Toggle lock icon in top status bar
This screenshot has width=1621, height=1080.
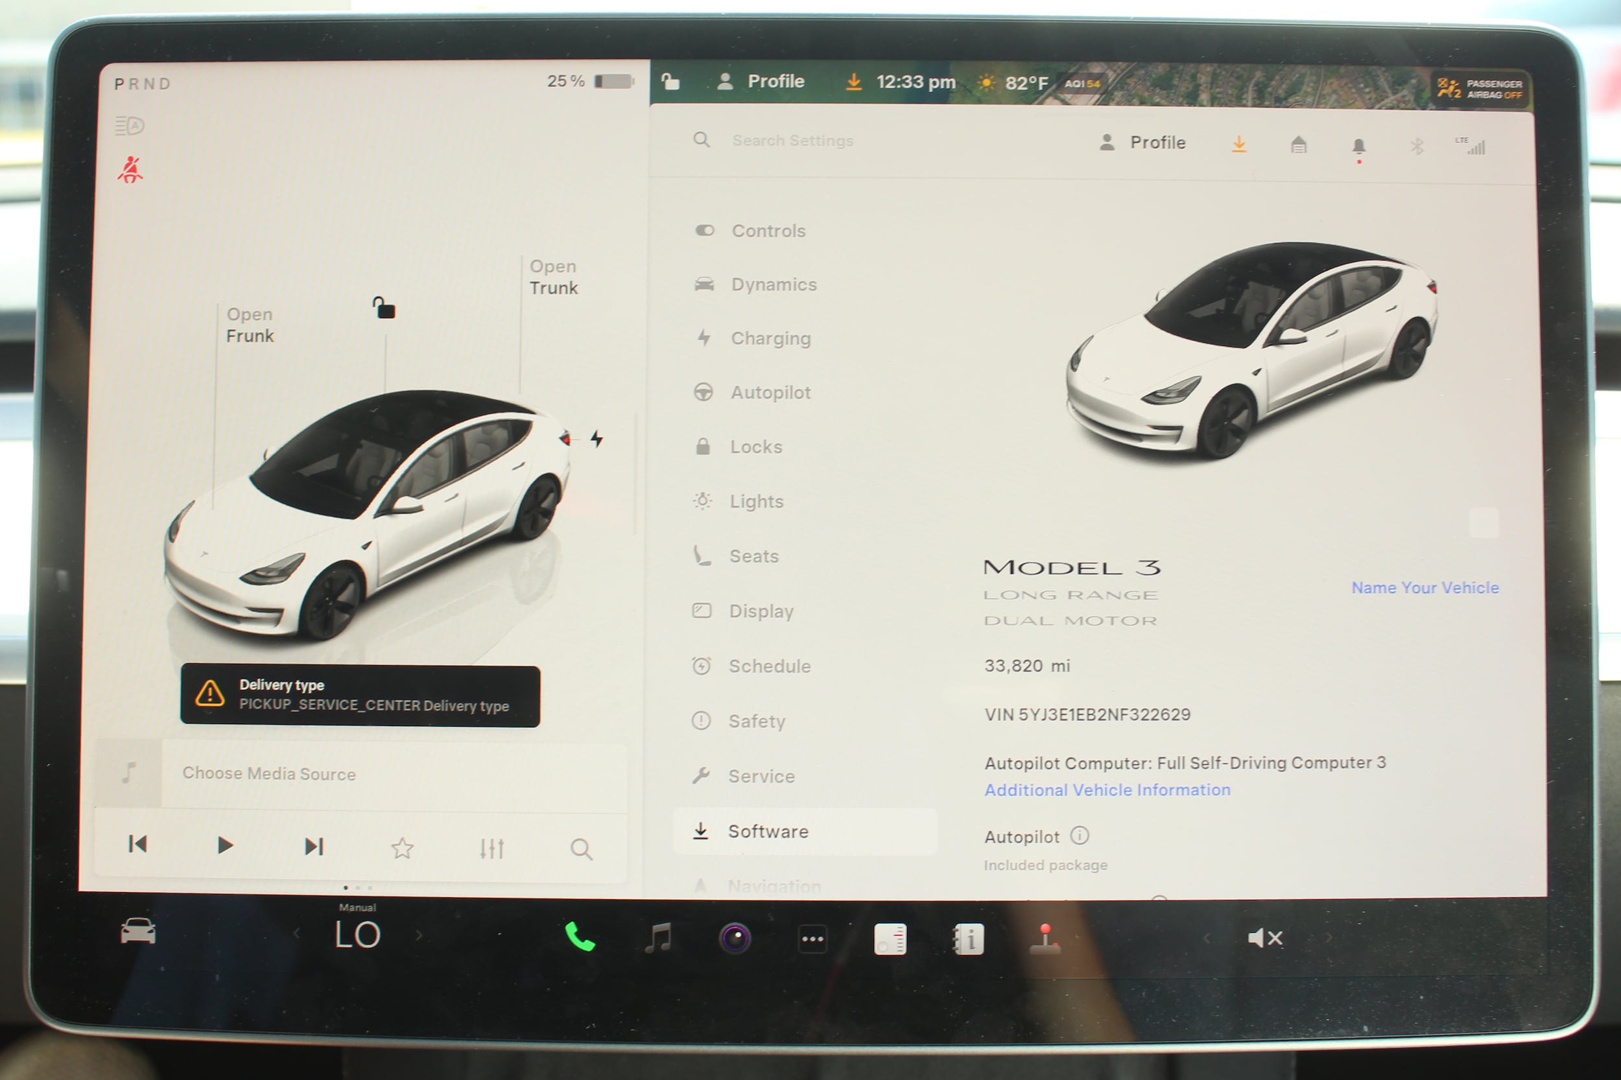(670, 81)
